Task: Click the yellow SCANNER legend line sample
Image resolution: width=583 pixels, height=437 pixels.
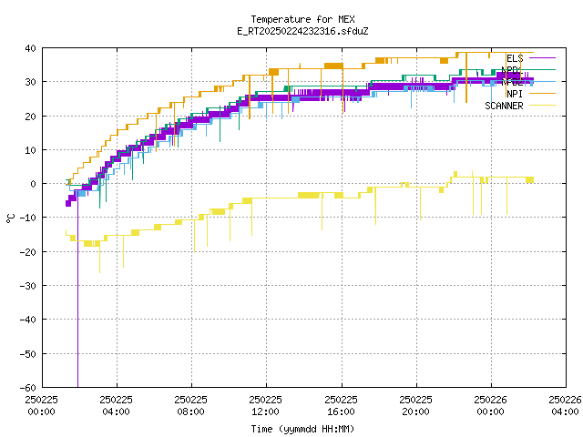Action: [x=542, y=106]
